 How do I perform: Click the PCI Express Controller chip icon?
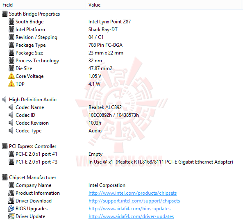coord(5,146)
